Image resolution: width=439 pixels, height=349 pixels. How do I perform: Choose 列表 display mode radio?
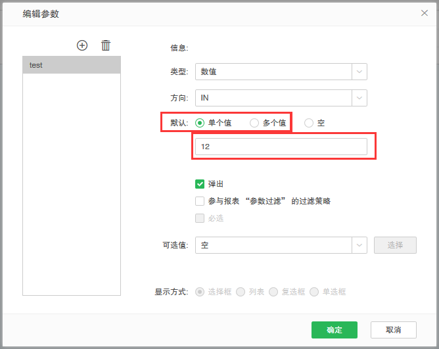(x=241, y=292)
